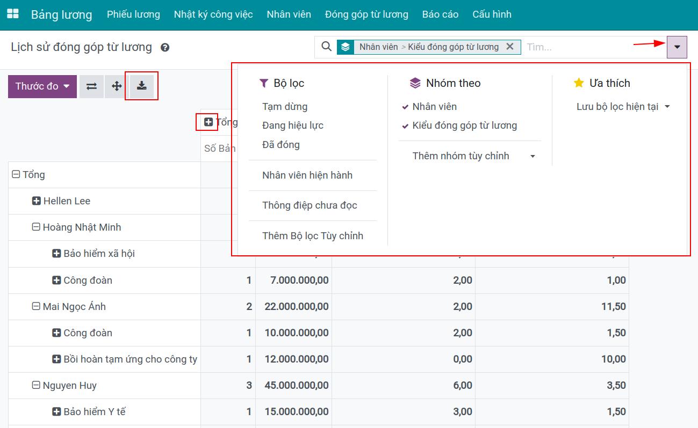Apply the Thông điệp chưa đọc filter

pyautogui.click(x=310, y=205)
